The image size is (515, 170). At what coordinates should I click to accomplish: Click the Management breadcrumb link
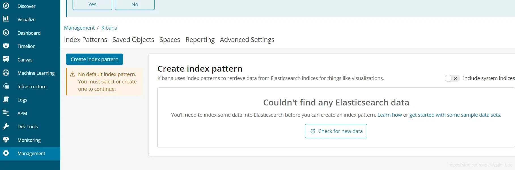79,28
